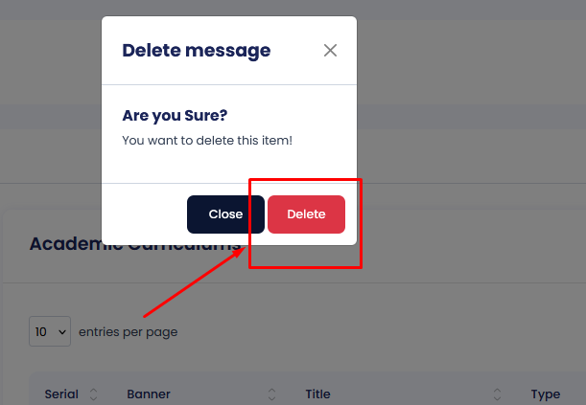Click the red annotation arrow
The width and height of the screenshot is (586, 405).
point(192,286)
